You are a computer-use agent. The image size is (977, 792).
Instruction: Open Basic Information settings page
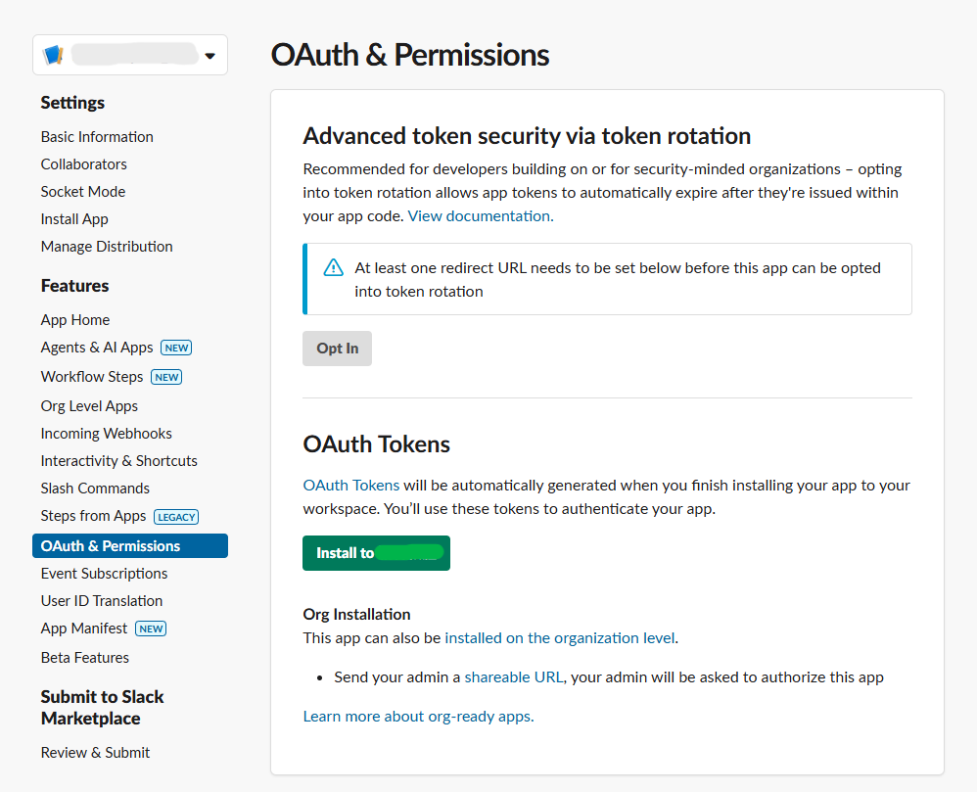pos(97,137)
